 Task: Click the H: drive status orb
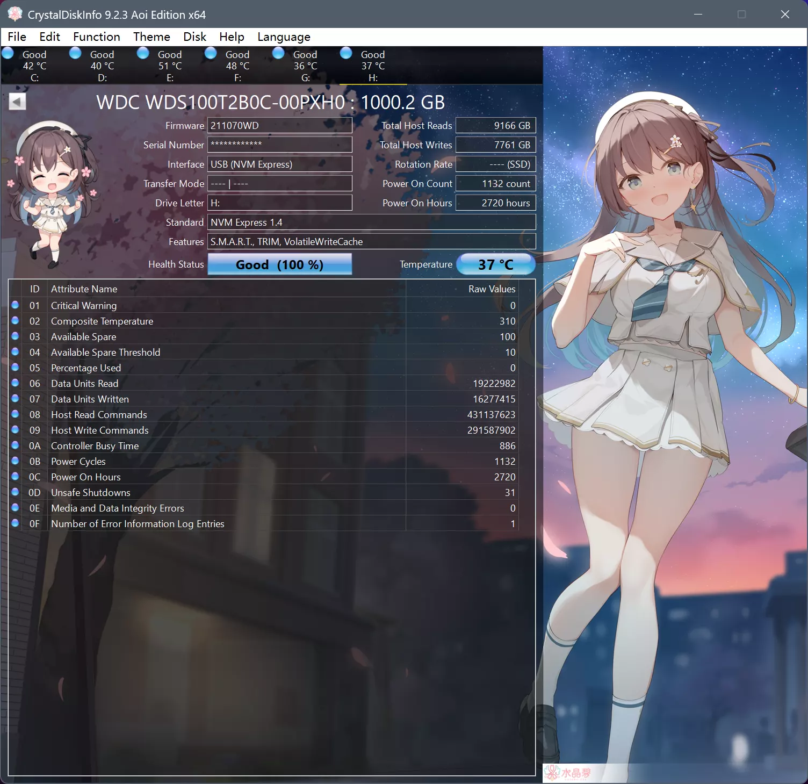click(x=347, y=53)
